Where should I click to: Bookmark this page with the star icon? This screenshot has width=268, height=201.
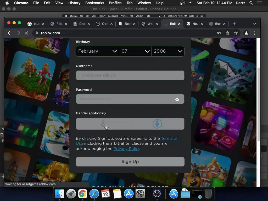click(236, 33)
